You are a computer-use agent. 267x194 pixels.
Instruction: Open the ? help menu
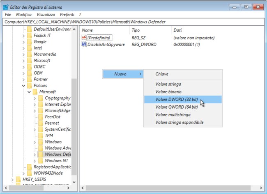(80, 15)
